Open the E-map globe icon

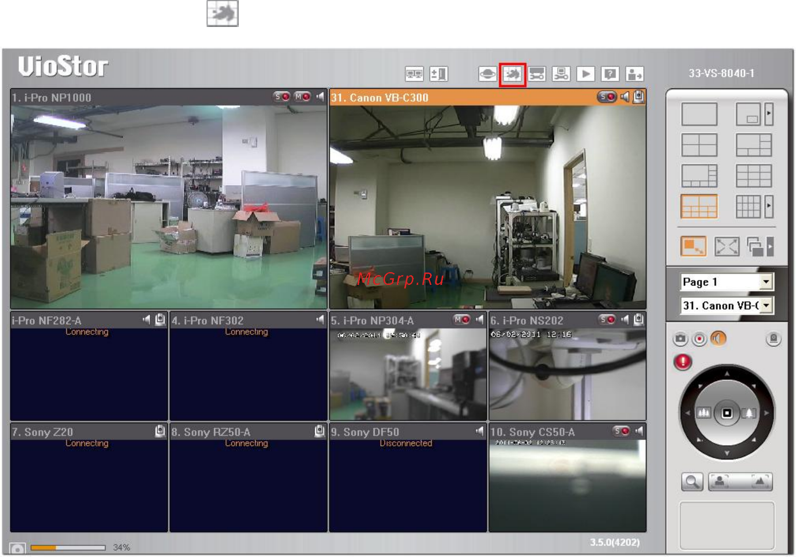tap(487, 74)
